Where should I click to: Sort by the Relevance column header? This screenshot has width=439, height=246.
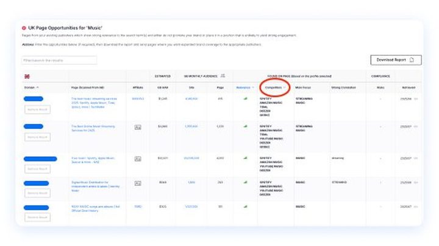coord(245,87)
